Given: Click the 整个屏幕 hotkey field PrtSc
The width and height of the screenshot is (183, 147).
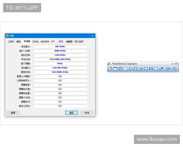Looking at the screenshot, I should coord(60,63).
